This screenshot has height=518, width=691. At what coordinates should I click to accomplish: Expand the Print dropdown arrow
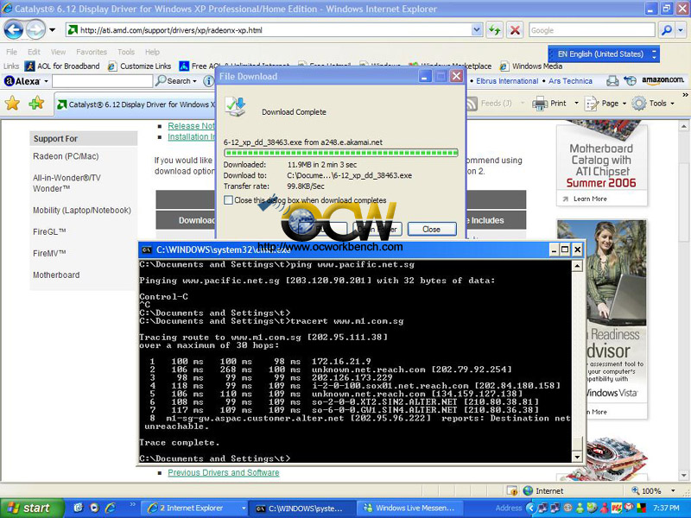(x=576, y=104)
